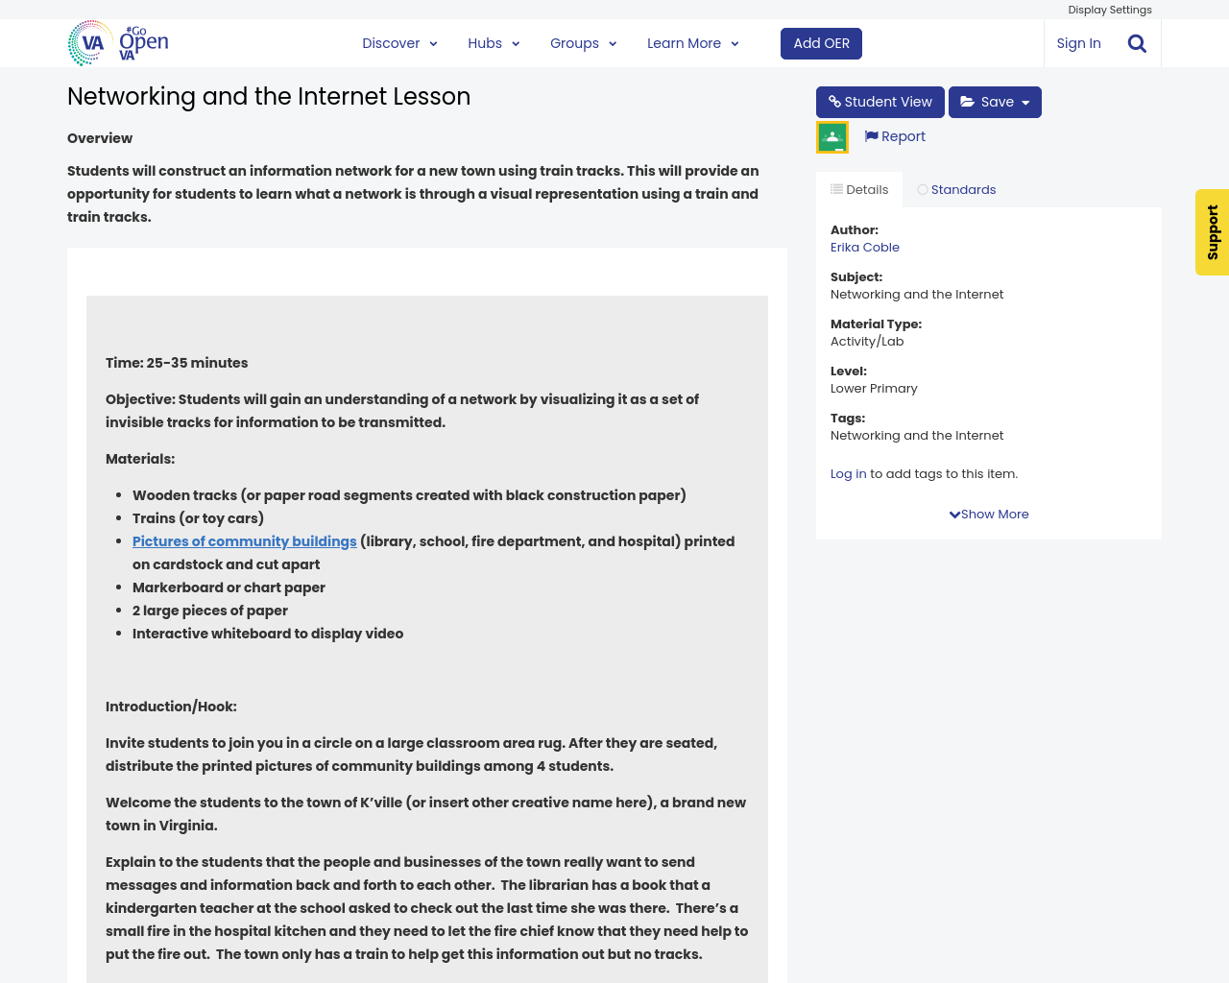Viewport: 1229px width, 983px height.
Task: Click the chevron icon on Show More
Action: click(952, 513)
